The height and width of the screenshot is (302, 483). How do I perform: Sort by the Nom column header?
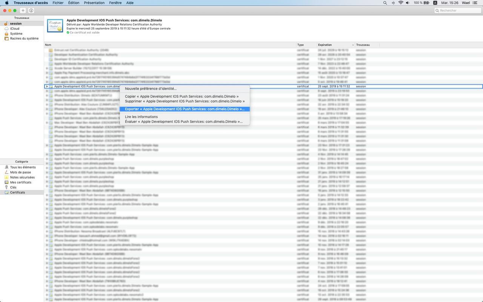170,45
